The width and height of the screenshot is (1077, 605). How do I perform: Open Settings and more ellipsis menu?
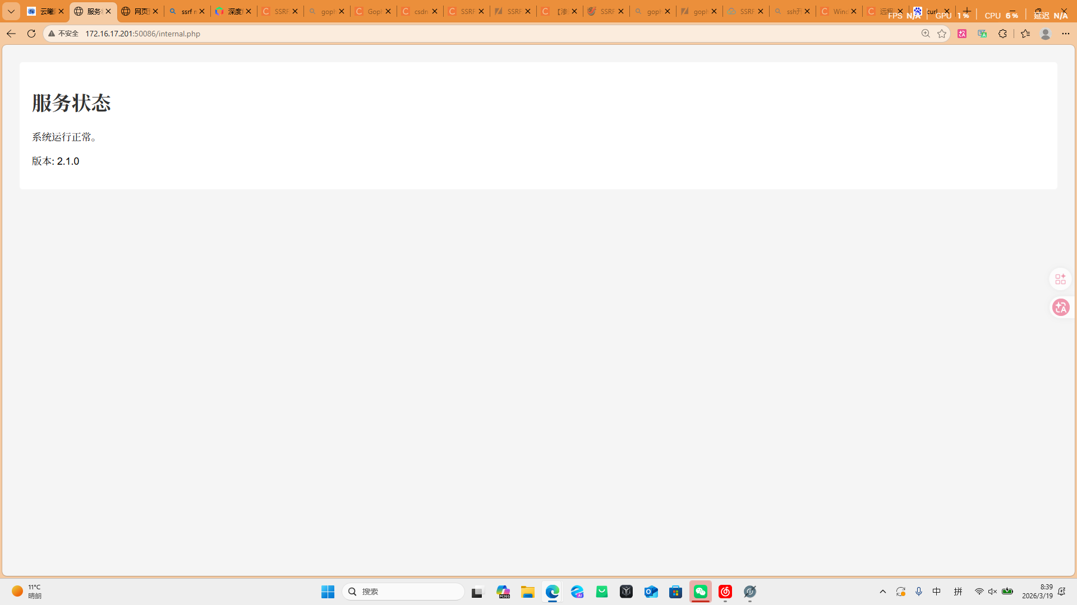point(1066,34)
